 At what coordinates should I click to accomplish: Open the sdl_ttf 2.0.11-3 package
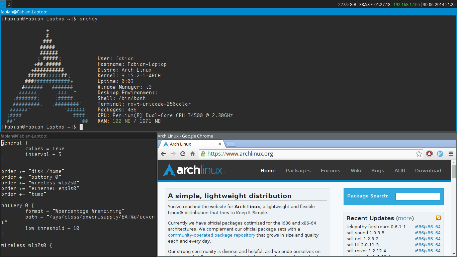[x=363, y=245]
